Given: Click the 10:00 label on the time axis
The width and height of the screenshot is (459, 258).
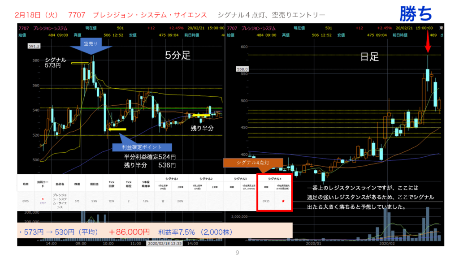Looking at the screenshot, I should pyautogui.click(x=108, y=243).
